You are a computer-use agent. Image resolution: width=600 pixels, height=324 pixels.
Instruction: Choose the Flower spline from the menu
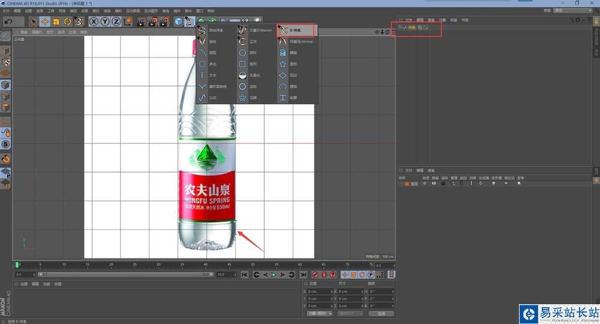pos(253,98)
